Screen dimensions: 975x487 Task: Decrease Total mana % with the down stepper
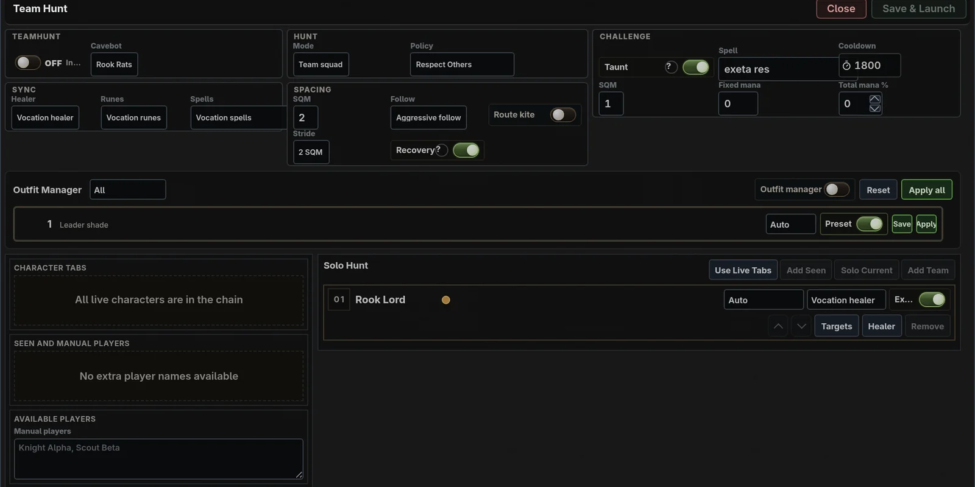pyautogui.click(x=875, y=108)
